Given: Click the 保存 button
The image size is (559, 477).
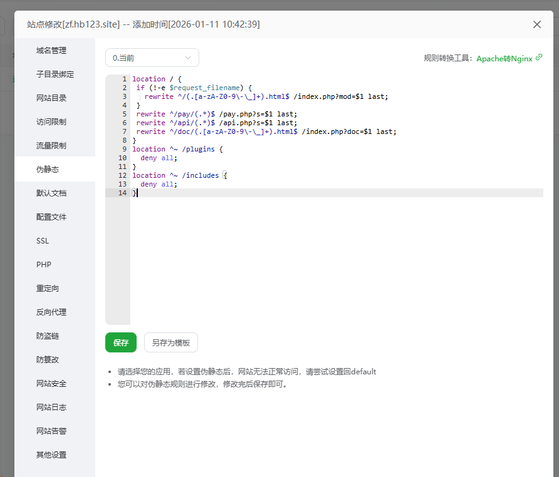Looking at the screenshot, I should pyautogui.click(x=121, y=342).
